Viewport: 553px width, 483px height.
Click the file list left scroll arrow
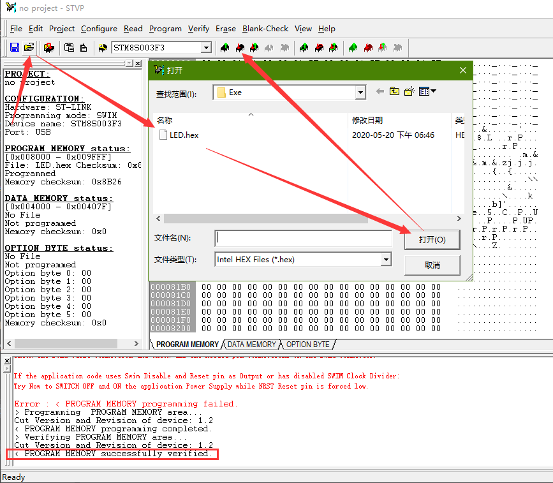coord(158,219)
